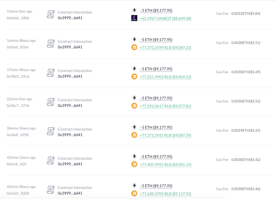Click the RLB token icon in 0x5a31...8206 row

pyautogui.click(x=134, y=193)
